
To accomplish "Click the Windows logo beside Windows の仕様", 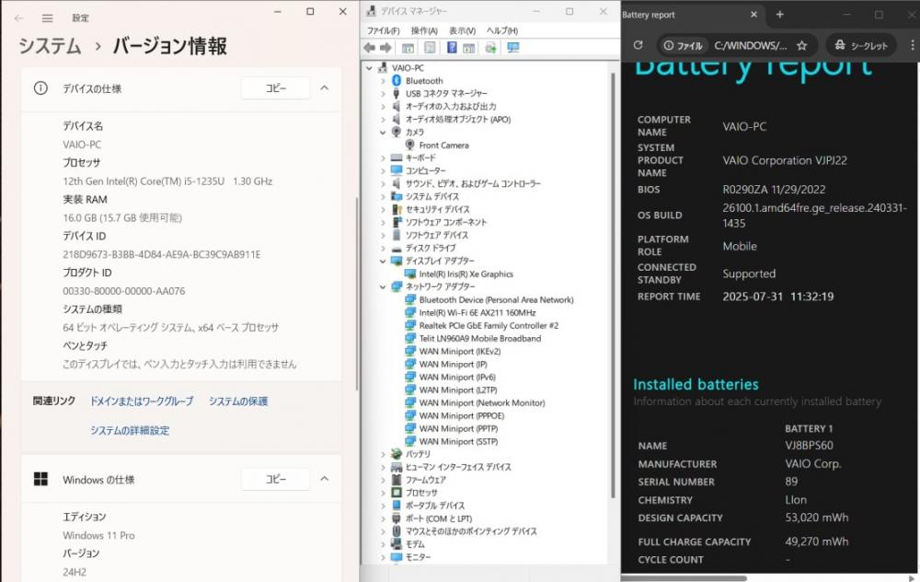I will tap(40, 479).
